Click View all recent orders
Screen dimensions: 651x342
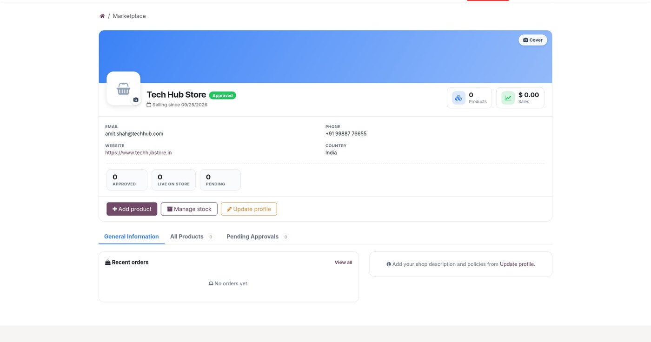[x=344, y=263]
